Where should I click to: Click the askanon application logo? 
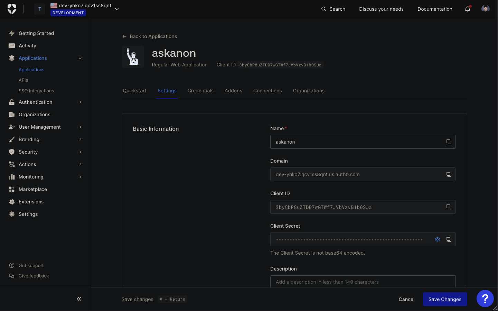coord(133,57)
